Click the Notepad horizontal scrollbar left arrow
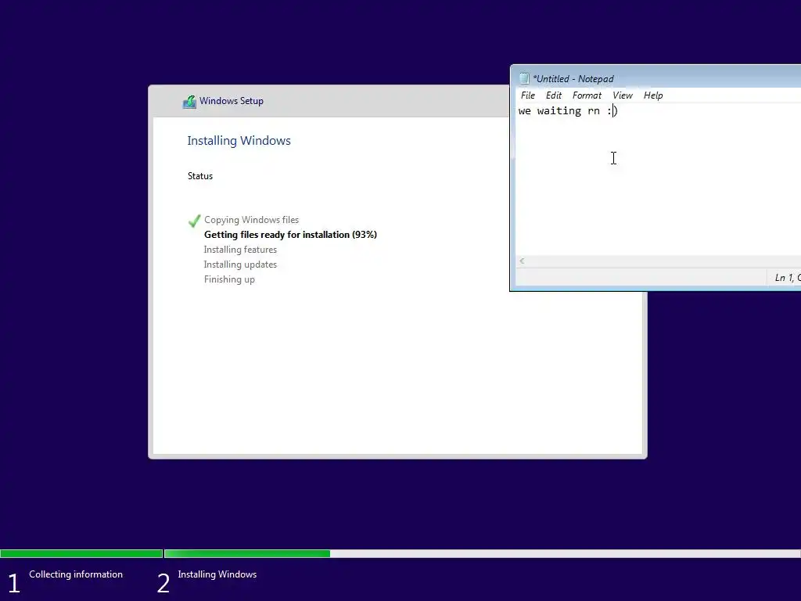Image resolution: width=801 pixels, height=601 pixels. (522, 261)
